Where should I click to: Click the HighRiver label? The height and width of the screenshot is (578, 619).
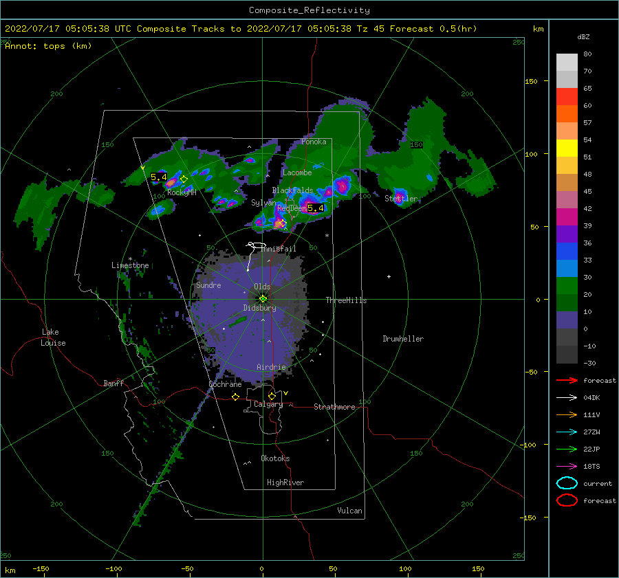[285, 482]
